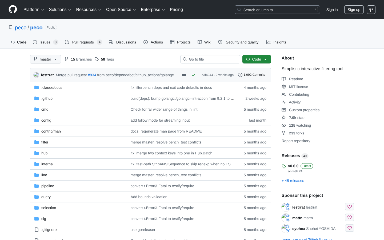Open the internal folder
The image size is (384, 240).
click(x=47, y=164)
